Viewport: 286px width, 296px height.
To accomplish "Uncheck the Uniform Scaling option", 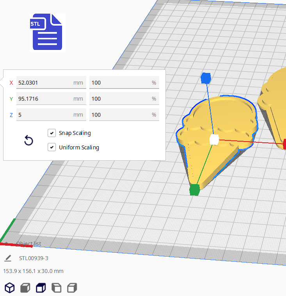I will 52,147.
